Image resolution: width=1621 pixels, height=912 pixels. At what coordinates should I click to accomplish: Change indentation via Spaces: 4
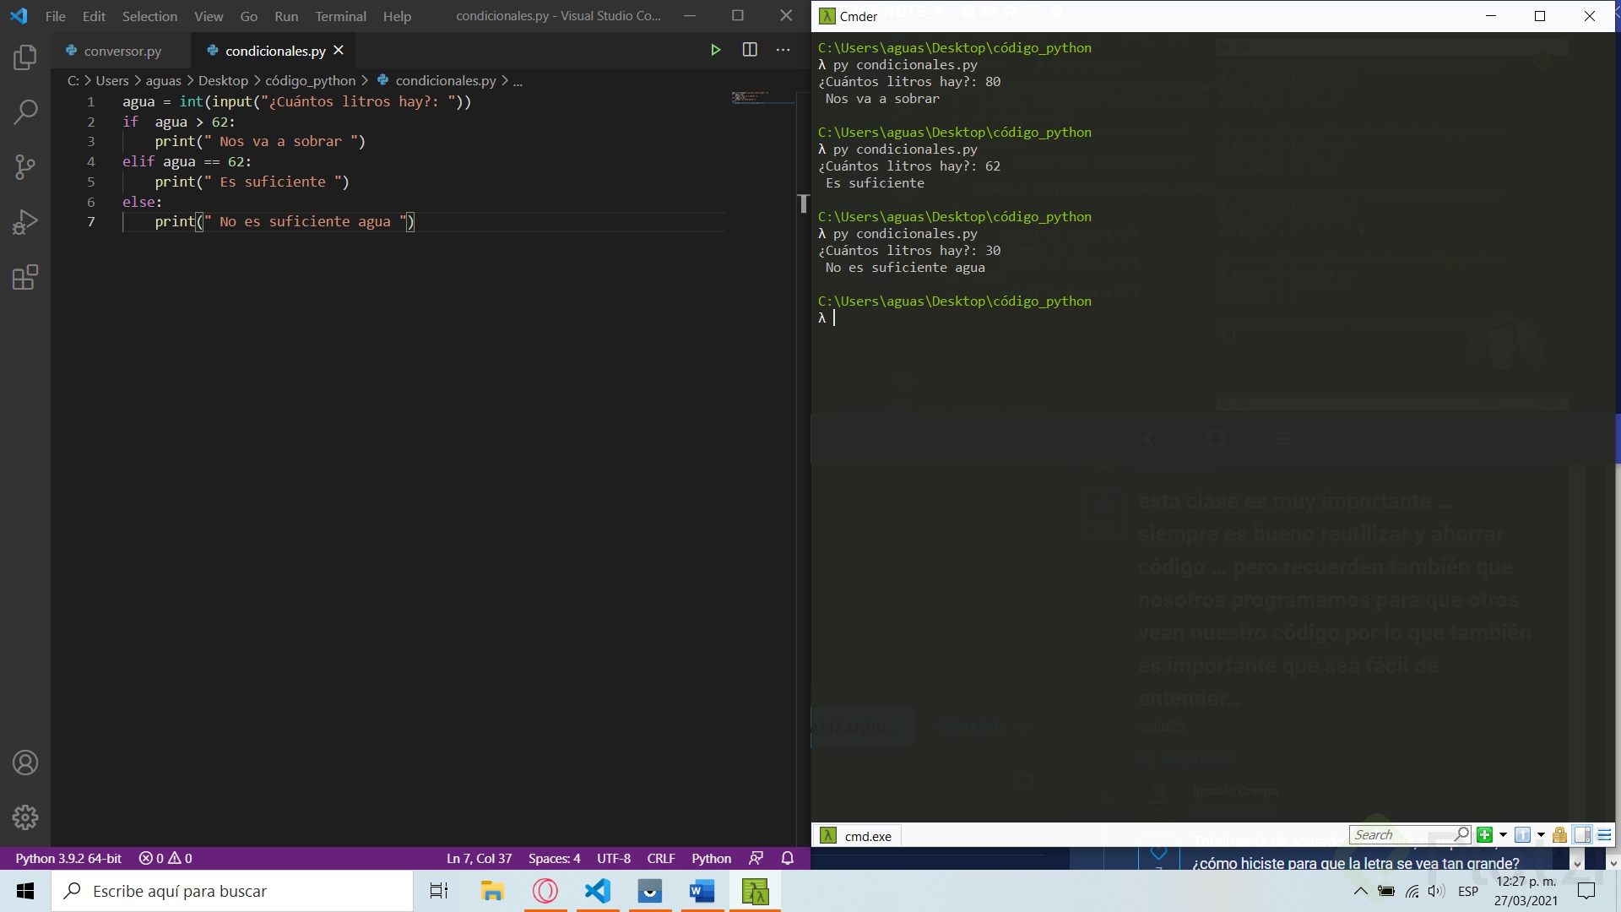pos(554,858)
